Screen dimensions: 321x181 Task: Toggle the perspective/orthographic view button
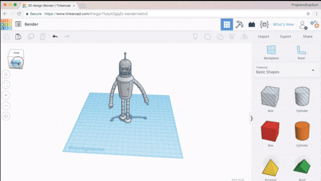pos(6,116)
